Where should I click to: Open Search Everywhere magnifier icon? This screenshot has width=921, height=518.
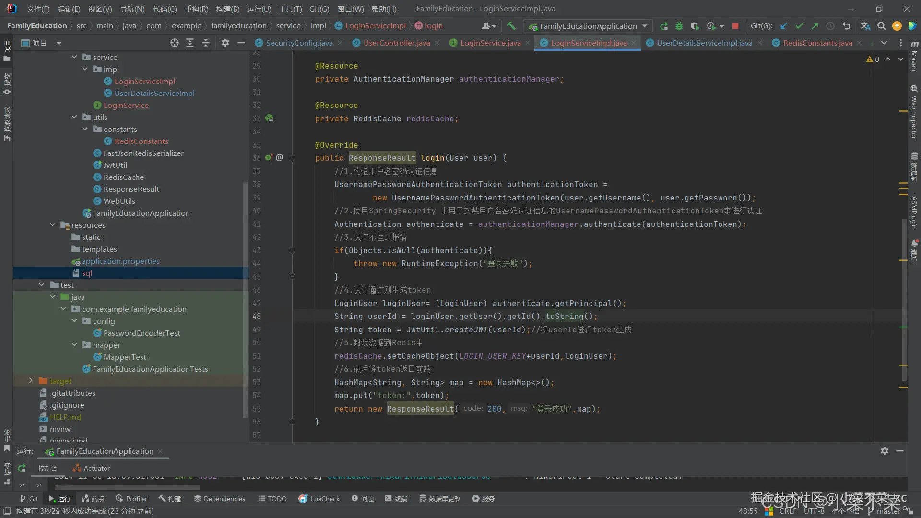click(x=881, y=26)
